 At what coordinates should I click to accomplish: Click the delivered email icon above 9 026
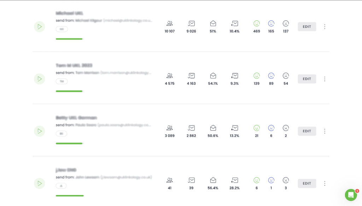click(x=191, y=24)
